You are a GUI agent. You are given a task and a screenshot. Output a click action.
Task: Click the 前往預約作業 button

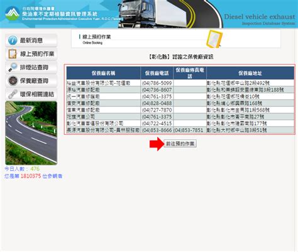pyautogui.click(x=180, y=144)
